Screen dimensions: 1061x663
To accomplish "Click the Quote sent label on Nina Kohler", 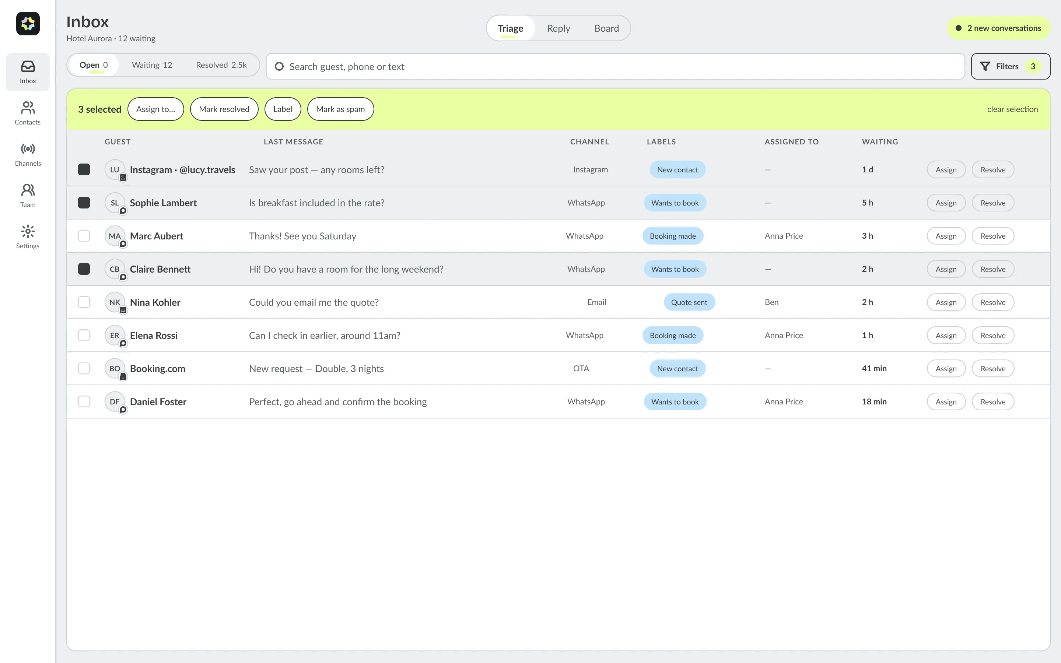I will (689, 302).
